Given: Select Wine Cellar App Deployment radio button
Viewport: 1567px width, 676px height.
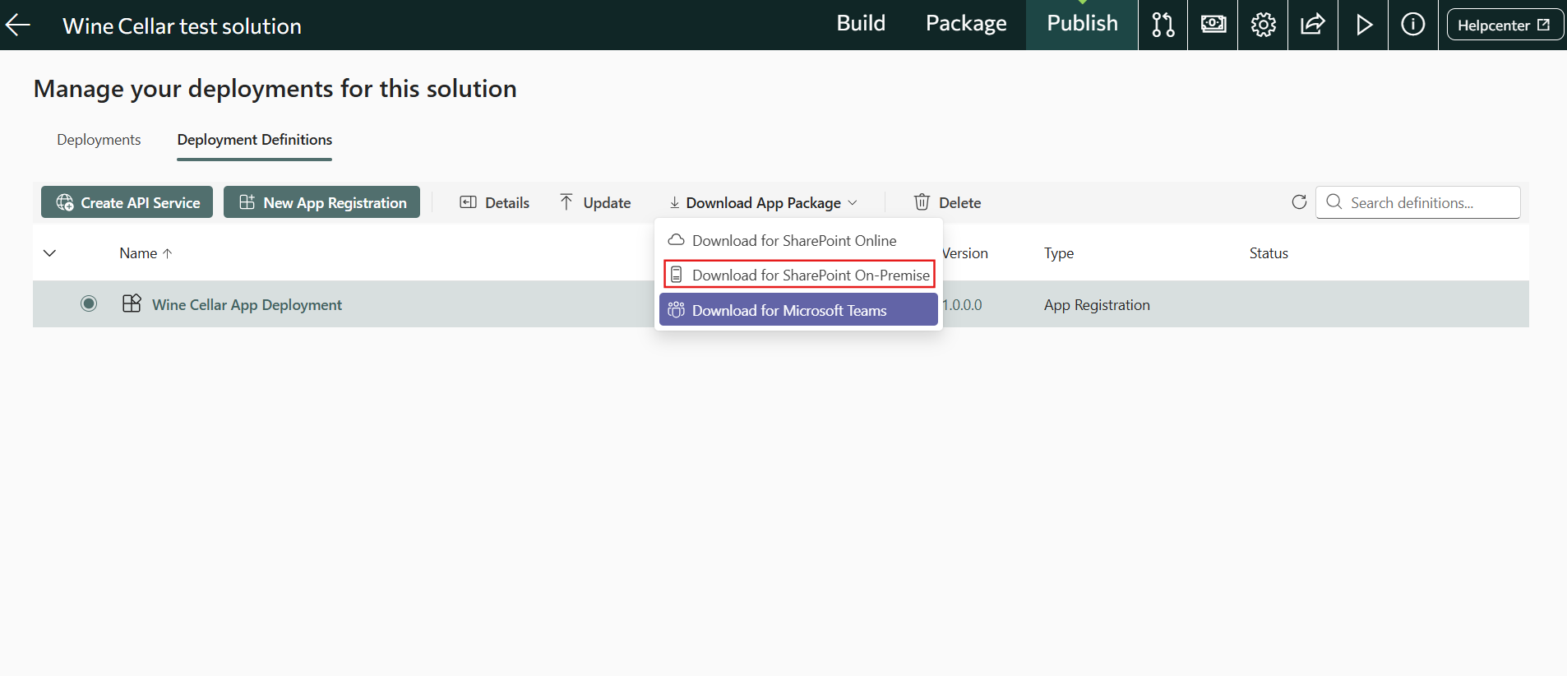Looking at the screenshot, I should (x=89, y=304).
